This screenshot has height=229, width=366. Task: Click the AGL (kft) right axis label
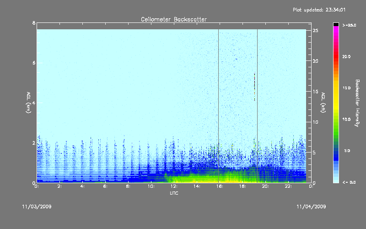click(323, 103)
